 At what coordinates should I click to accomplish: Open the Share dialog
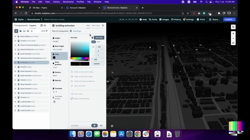click(x=214, y=19)
